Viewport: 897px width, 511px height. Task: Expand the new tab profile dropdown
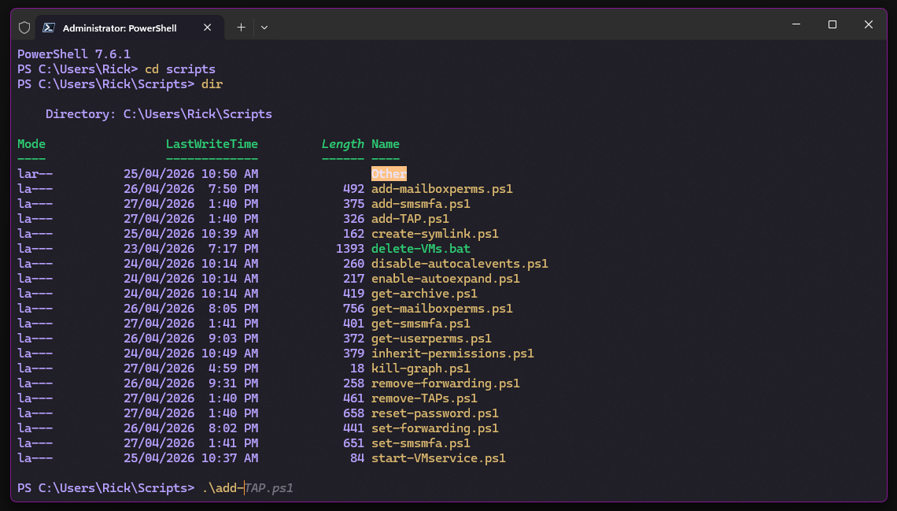(264, 28)
